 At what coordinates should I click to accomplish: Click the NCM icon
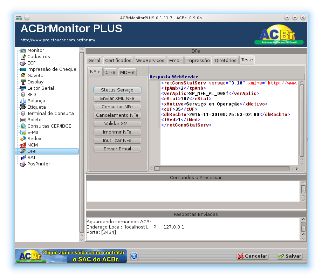(x=23, y=145)
